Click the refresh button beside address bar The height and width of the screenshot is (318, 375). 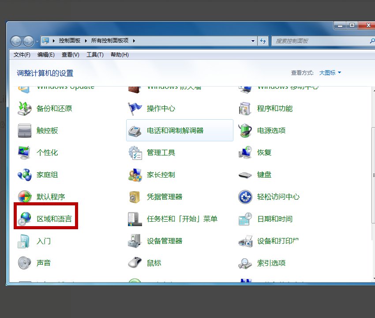click(x=263, y=41)
